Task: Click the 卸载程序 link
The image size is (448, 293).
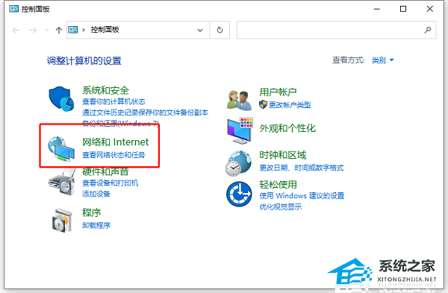Action: click(x=96, y=225)
